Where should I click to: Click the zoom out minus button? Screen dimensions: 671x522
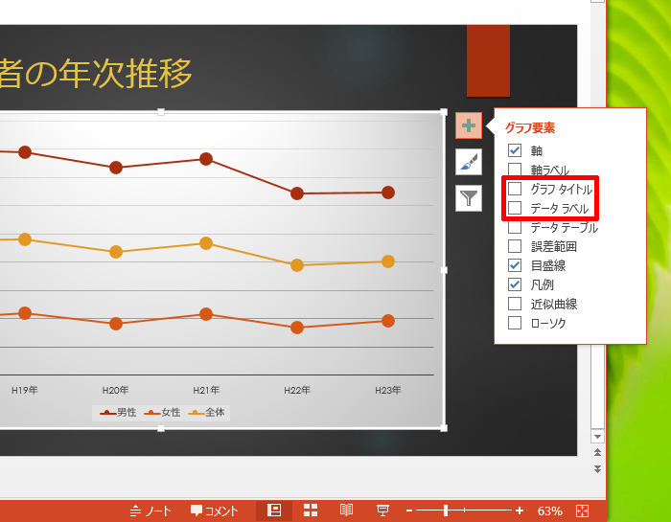[x=409, y=511]
